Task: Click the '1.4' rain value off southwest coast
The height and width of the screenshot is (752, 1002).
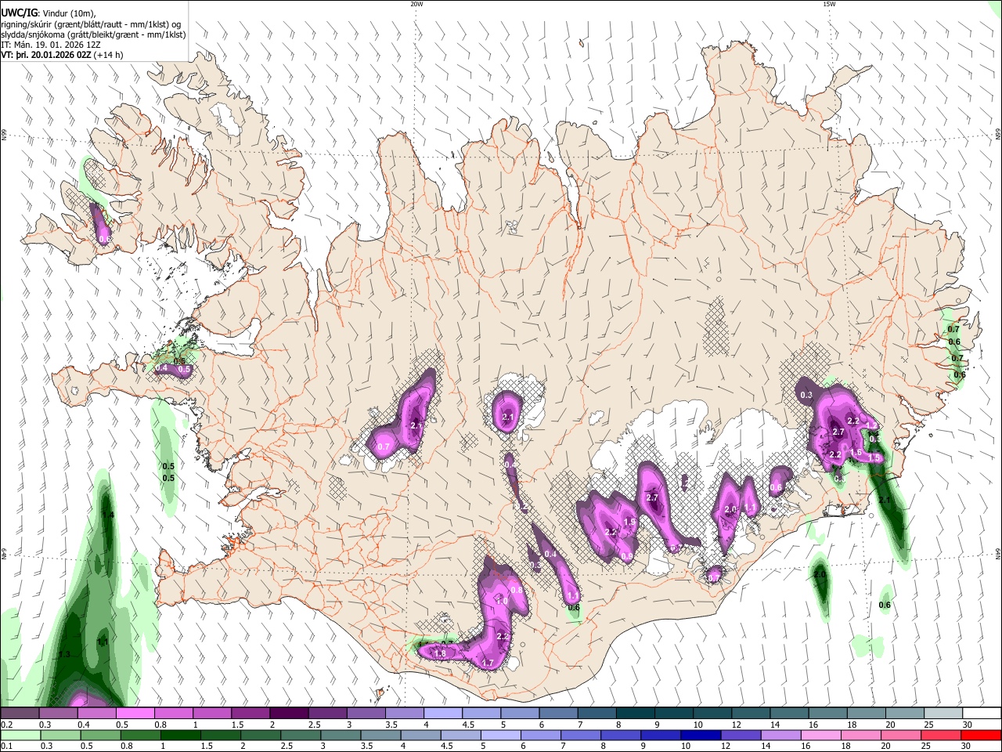Action: coord(108,515)
